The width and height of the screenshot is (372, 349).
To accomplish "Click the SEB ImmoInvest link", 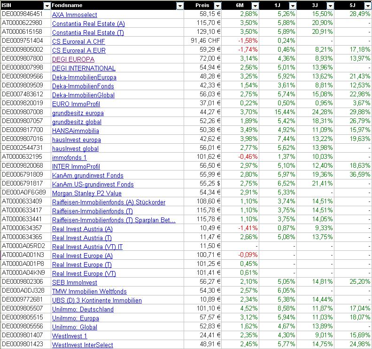I will point(75,283).
